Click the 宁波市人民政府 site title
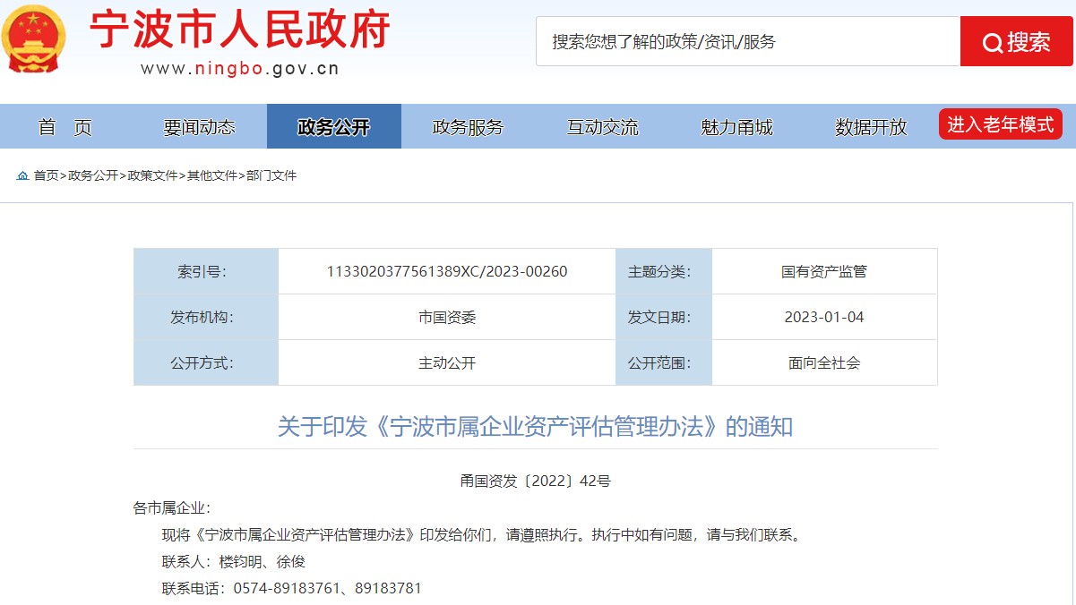The image size is (1076, 605). 240,30
